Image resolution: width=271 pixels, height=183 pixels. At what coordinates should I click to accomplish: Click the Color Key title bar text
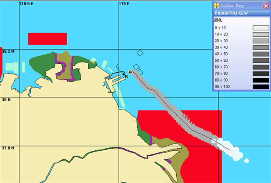[232, 6]
